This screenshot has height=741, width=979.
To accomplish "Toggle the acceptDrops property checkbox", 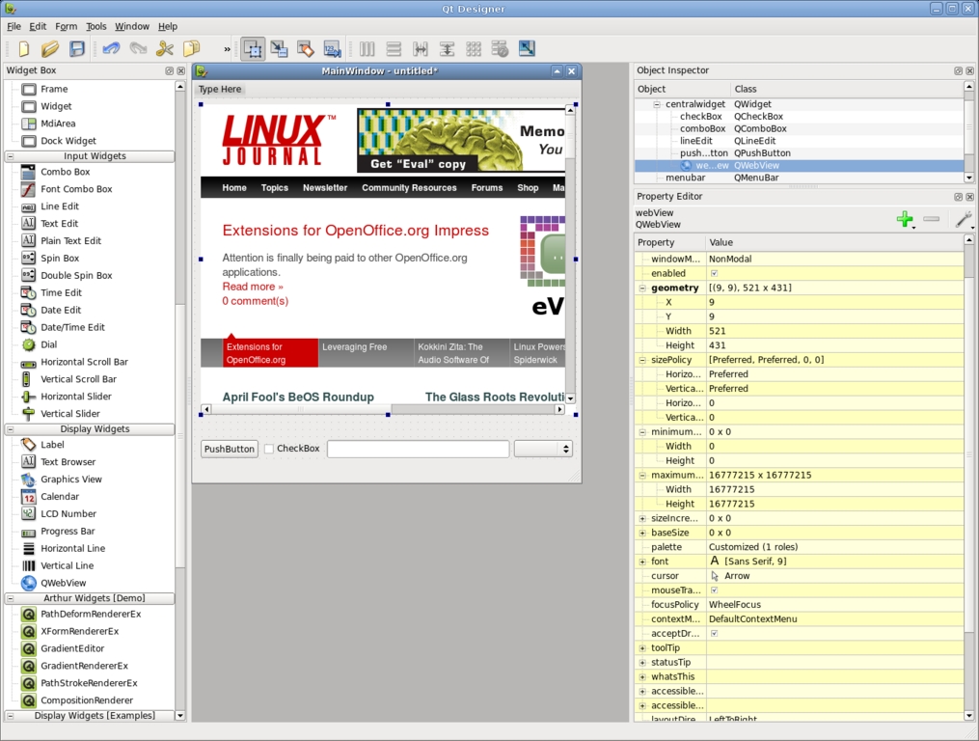I will pyautogui.click(x=714, y=634).
